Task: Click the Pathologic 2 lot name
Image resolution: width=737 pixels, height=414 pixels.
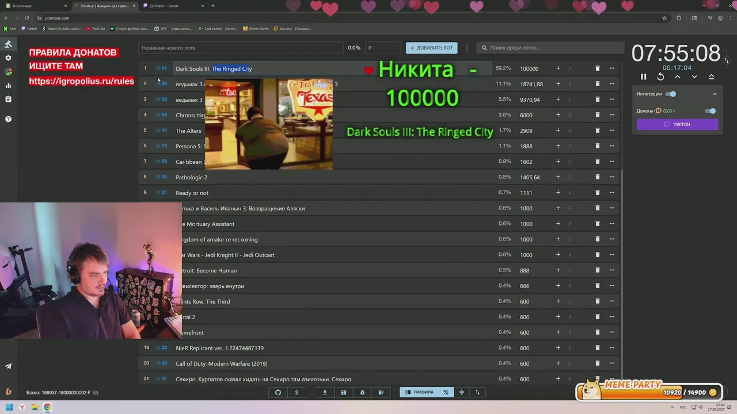Action: [191, 177]
